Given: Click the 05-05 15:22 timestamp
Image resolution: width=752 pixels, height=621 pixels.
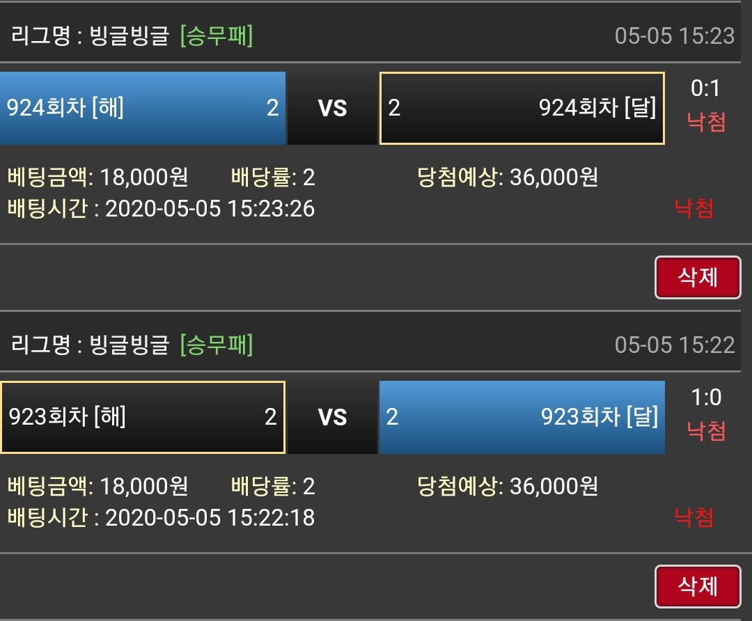Looking at the screenshot, I should point(674,345).
